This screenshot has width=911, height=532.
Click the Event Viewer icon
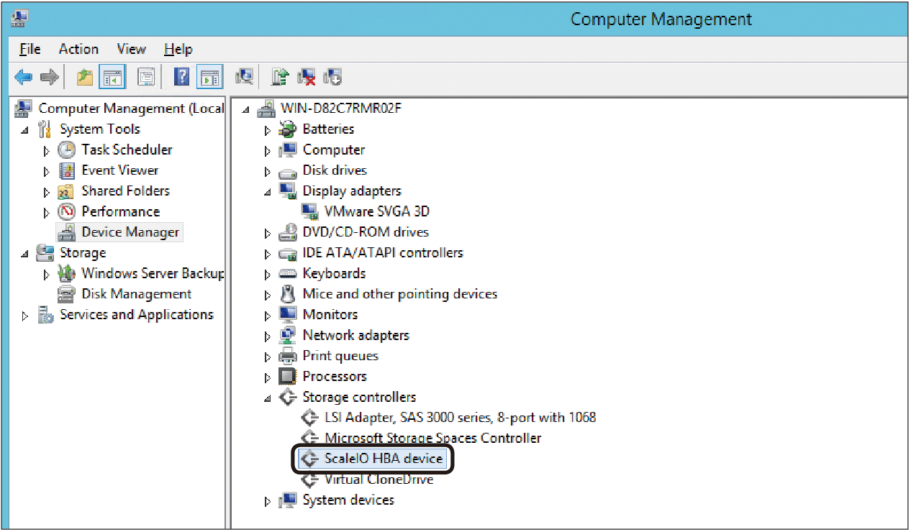pos(67,170)
